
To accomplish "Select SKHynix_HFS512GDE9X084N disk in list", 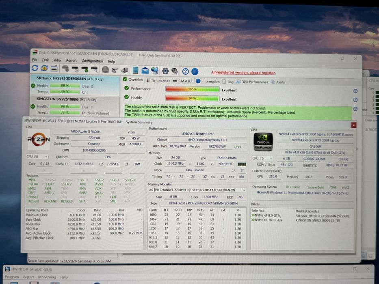I will click(75, 86).
